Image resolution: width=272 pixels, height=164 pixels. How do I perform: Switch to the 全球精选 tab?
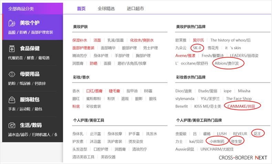(x=106, y=9)
